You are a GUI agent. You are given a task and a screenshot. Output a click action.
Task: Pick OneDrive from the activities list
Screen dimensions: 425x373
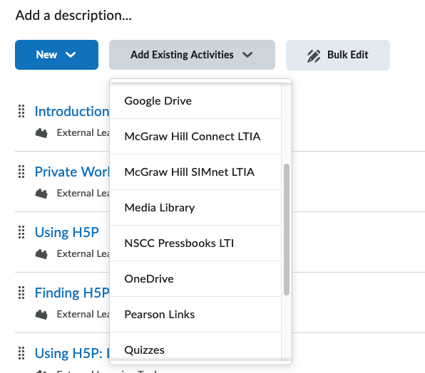pyautogui.click(x=195, y=278)
